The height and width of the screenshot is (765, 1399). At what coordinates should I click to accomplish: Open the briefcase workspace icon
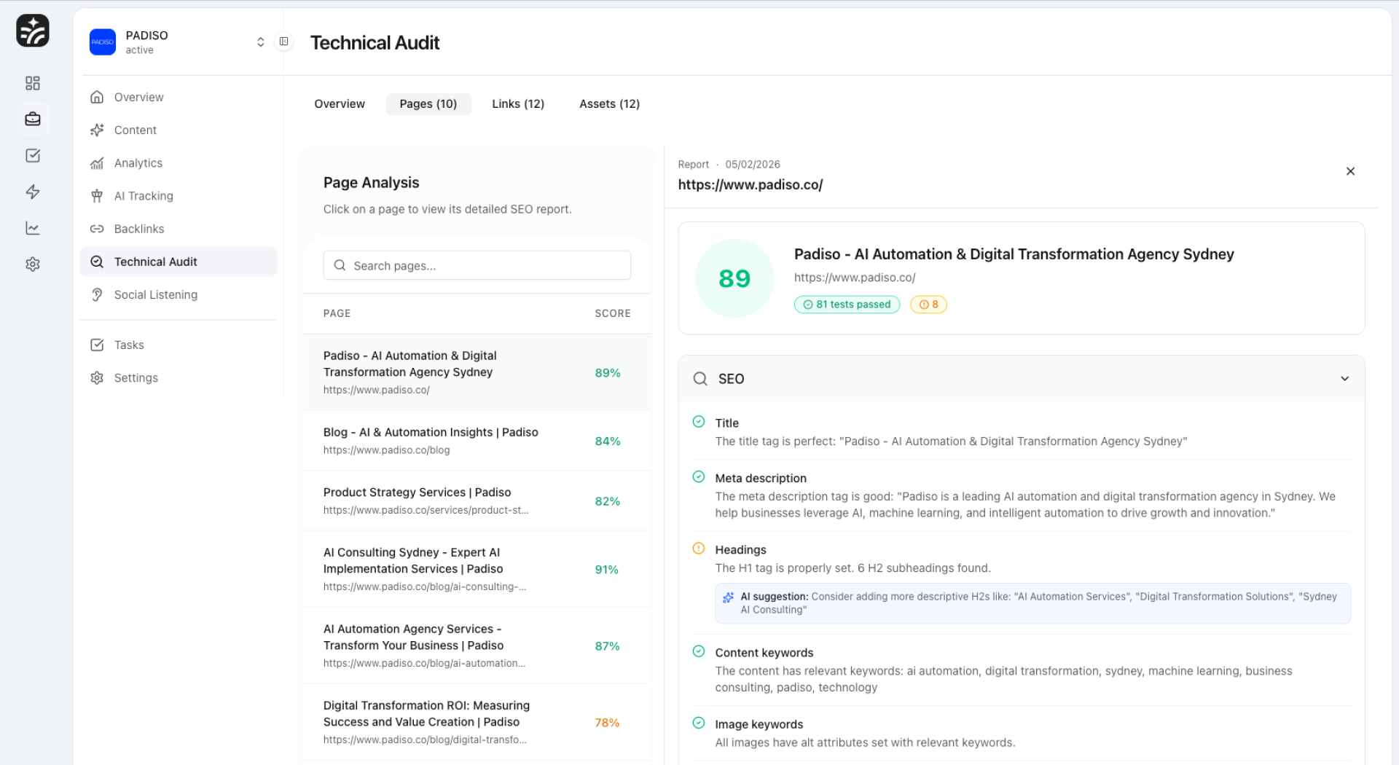click(33, 119)
